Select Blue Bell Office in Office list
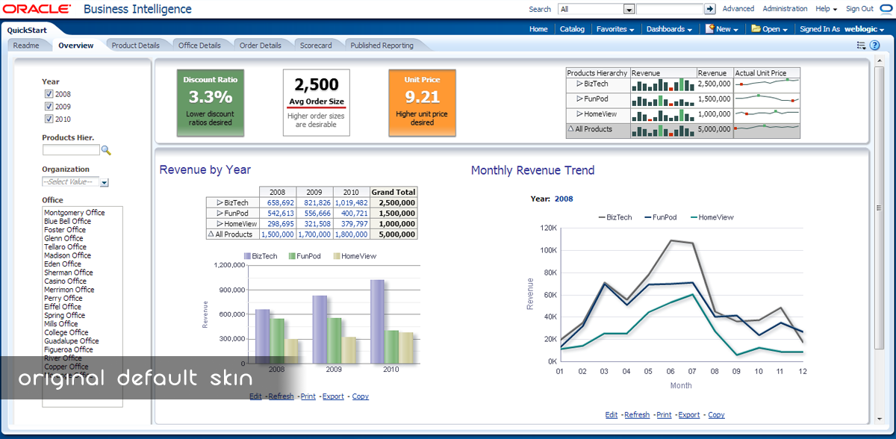 (67, 221)
